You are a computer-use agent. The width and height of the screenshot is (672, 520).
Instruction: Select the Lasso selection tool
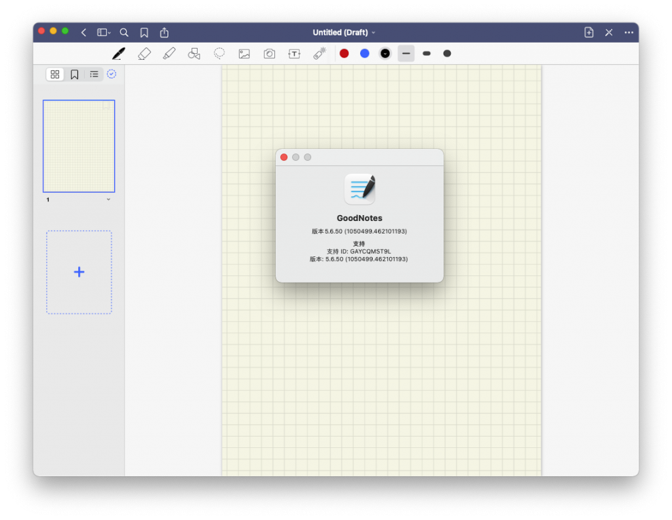coord(219,54)
